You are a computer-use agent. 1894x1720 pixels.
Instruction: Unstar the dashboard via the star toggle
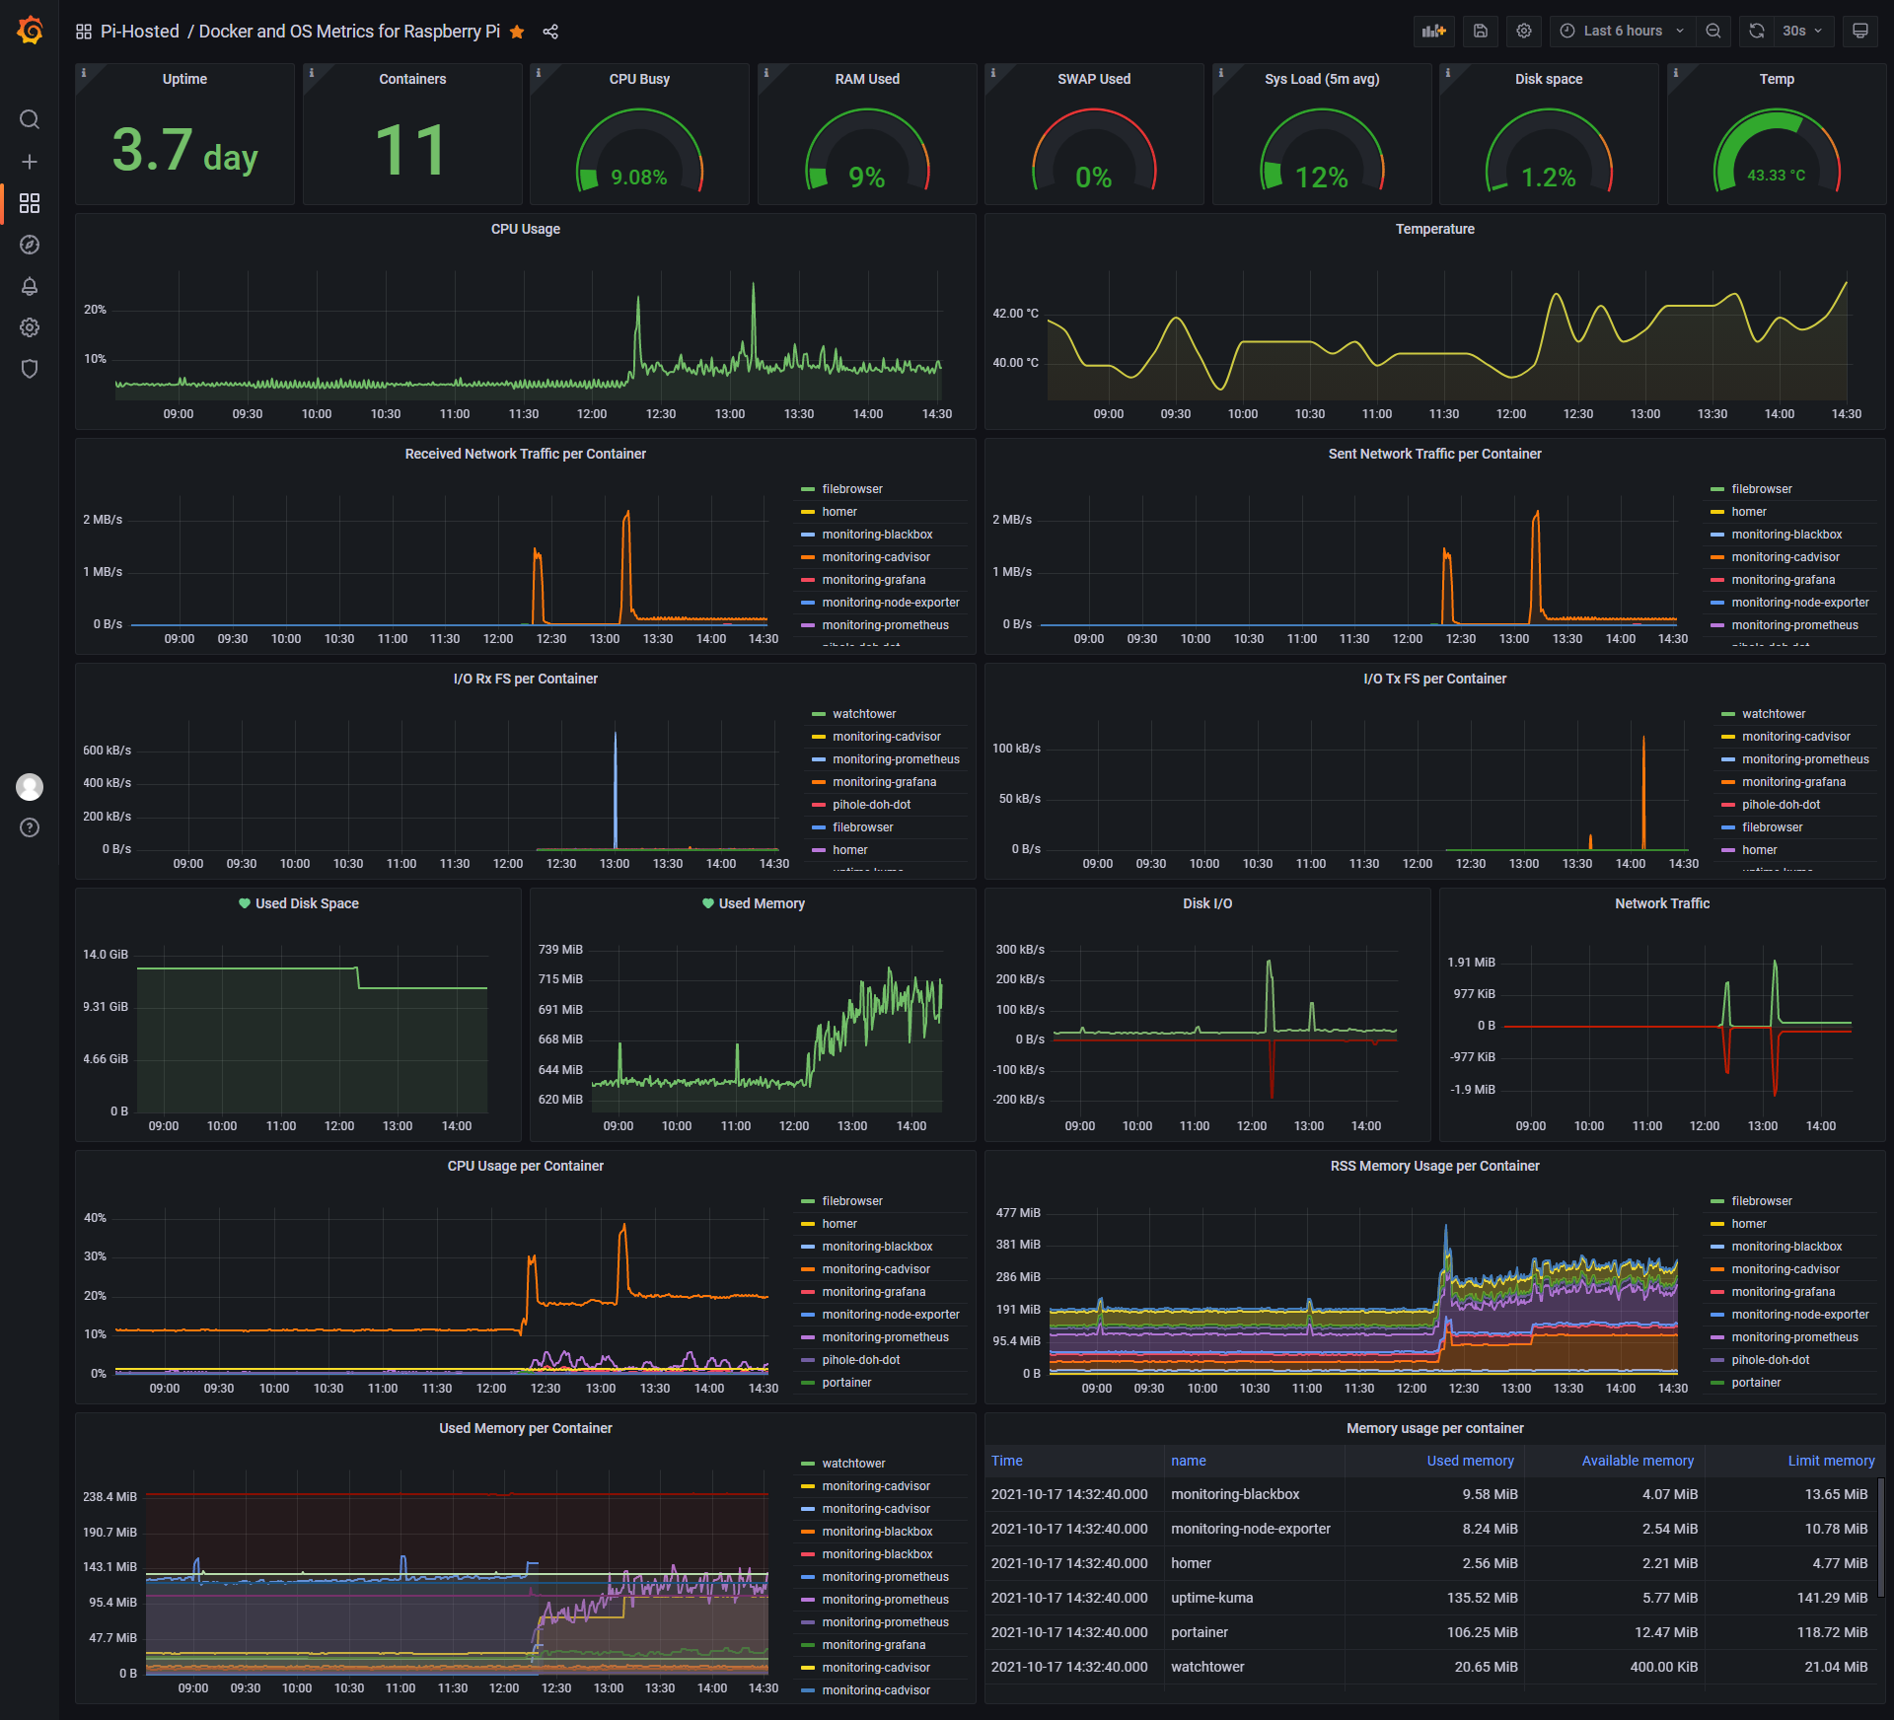(x=517, y=32)
